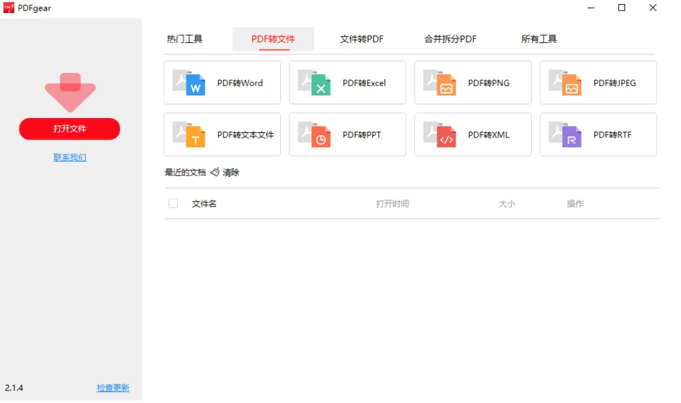The height and width of the screenshot is (403, 681).
Task: Toggle the select-all checkbox beside 文件名
Action: pos(173,203)
